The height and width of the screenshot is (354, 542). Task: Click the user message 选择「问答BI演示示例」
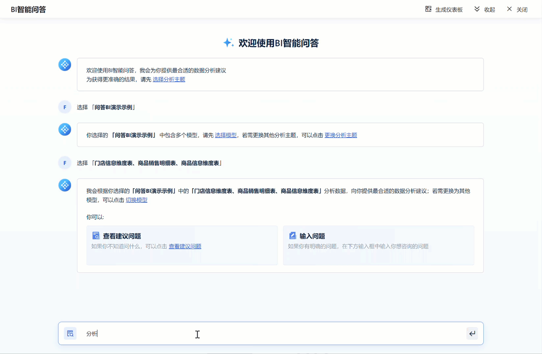[x=106, y=107]
